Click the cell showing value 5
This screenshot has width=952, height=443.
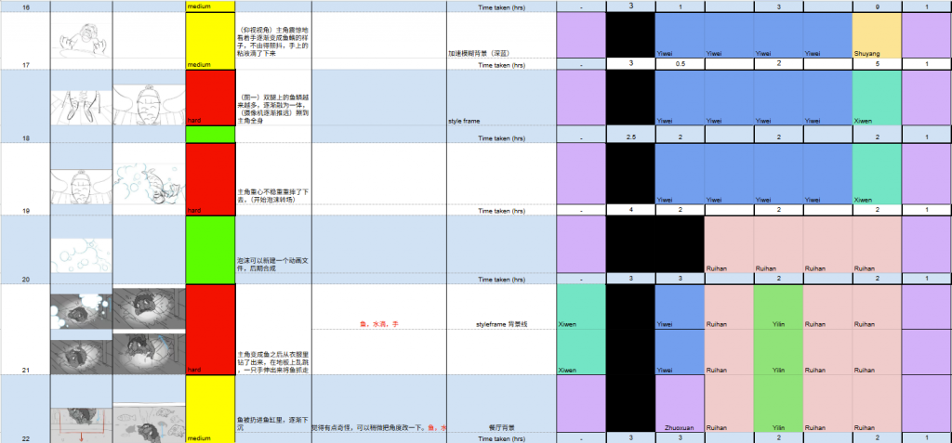coord(876,64)
